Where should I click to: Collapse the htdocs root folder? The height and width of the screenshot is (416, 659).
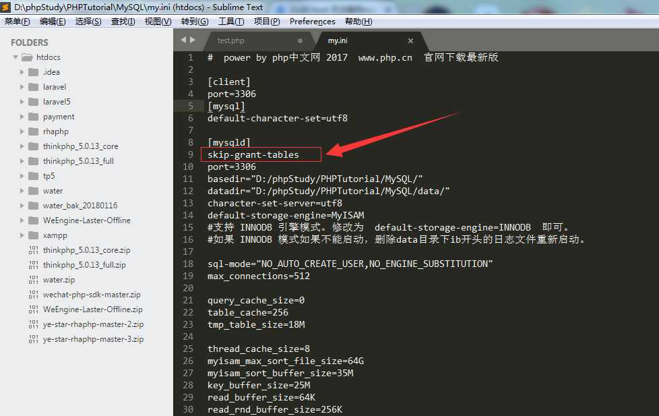pyautogui.click(x=15, y=57)
